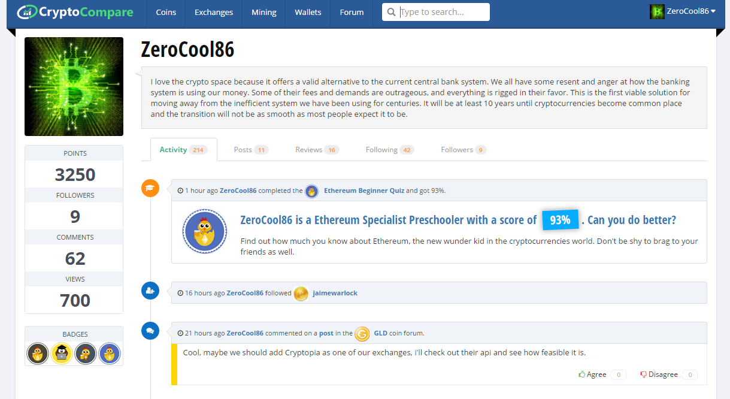Screen dimensions: 730x399
Task: Switch to the Followers tab
Action: tap(464, 150)
